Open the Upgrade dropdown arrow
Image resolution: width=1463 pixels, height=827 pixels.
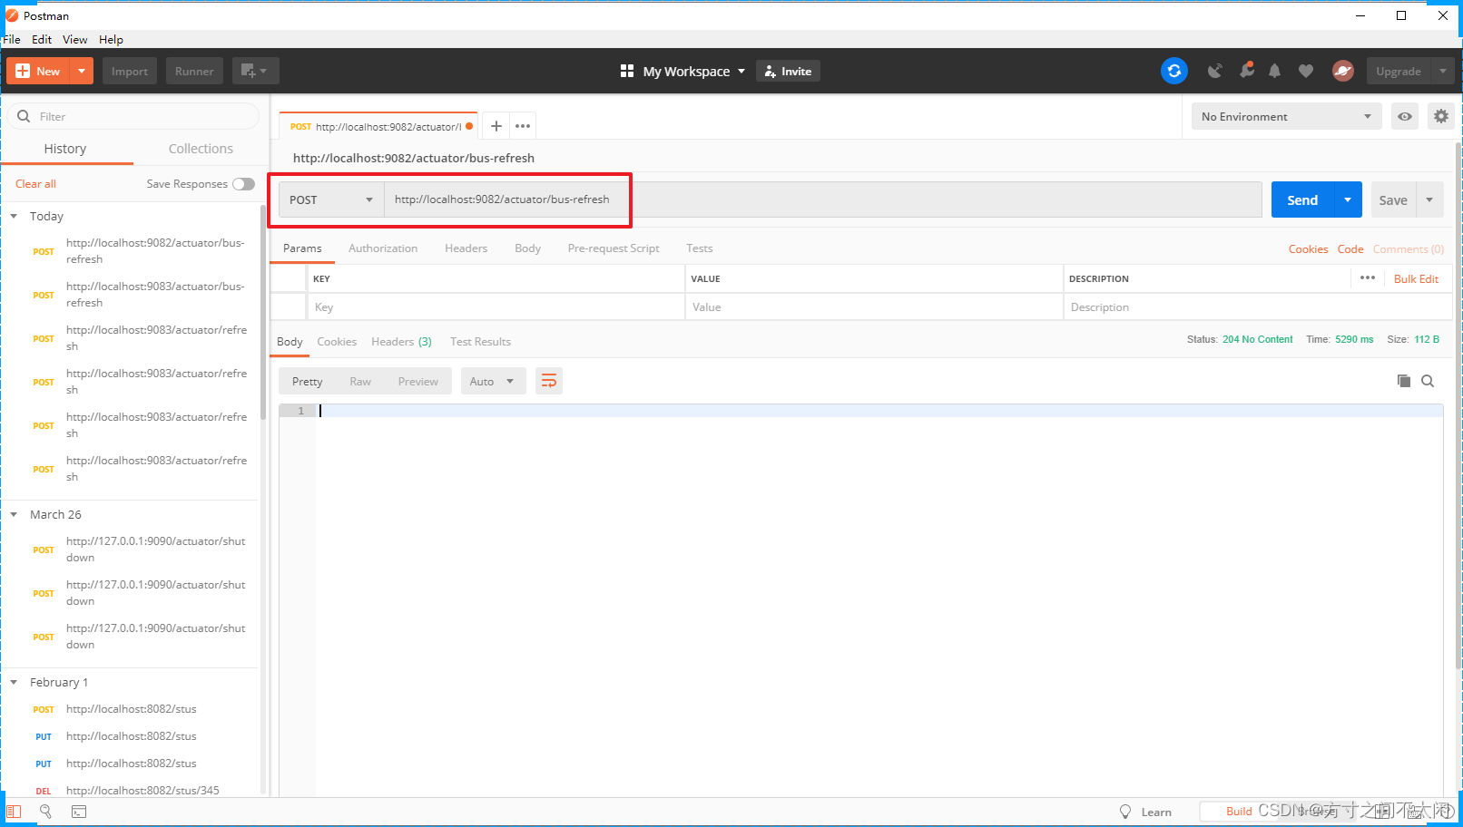[1443, 71]
